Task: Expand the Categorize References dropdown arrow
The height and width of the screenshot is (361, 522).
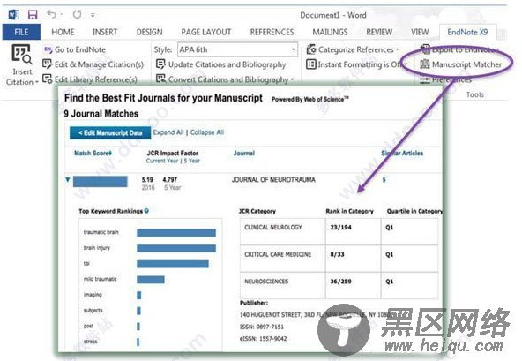Action: click(x=397, y=50)
